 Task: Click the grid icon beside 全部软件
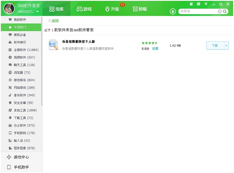point(10,50)
